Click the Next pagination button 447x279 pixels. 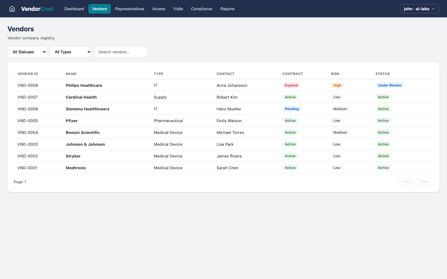425,181
